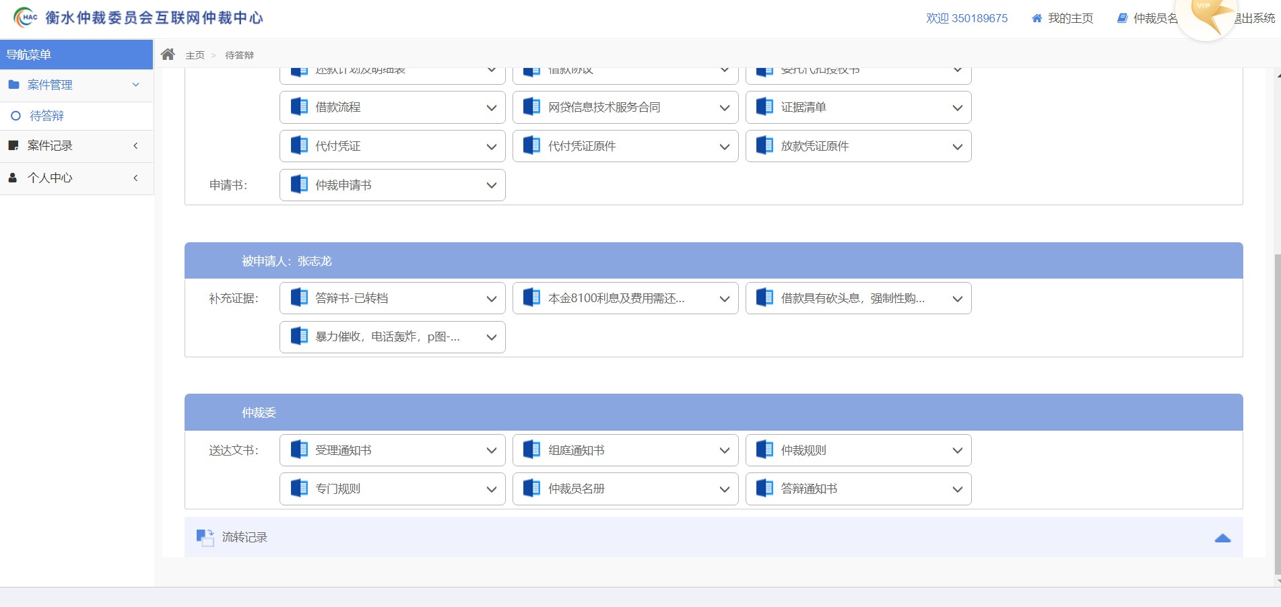Viewport: 1281px width, 607px height.
Task: Expand the 案件记录 menu chevron
Action: (x=135, y=145)
